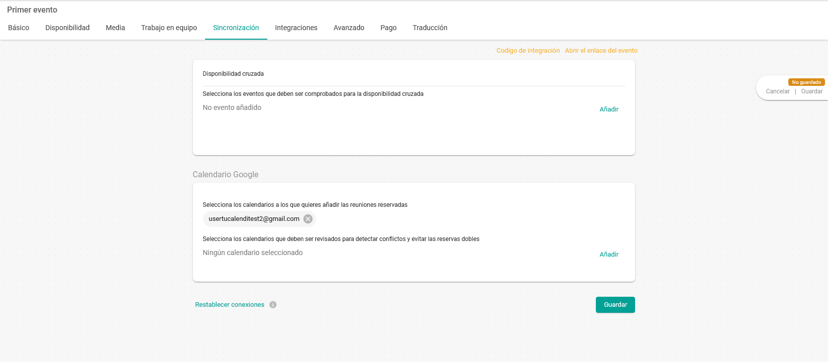Click Cancelar in unsaved changes panel
828x362 pixels.
(x=778, y=91)
